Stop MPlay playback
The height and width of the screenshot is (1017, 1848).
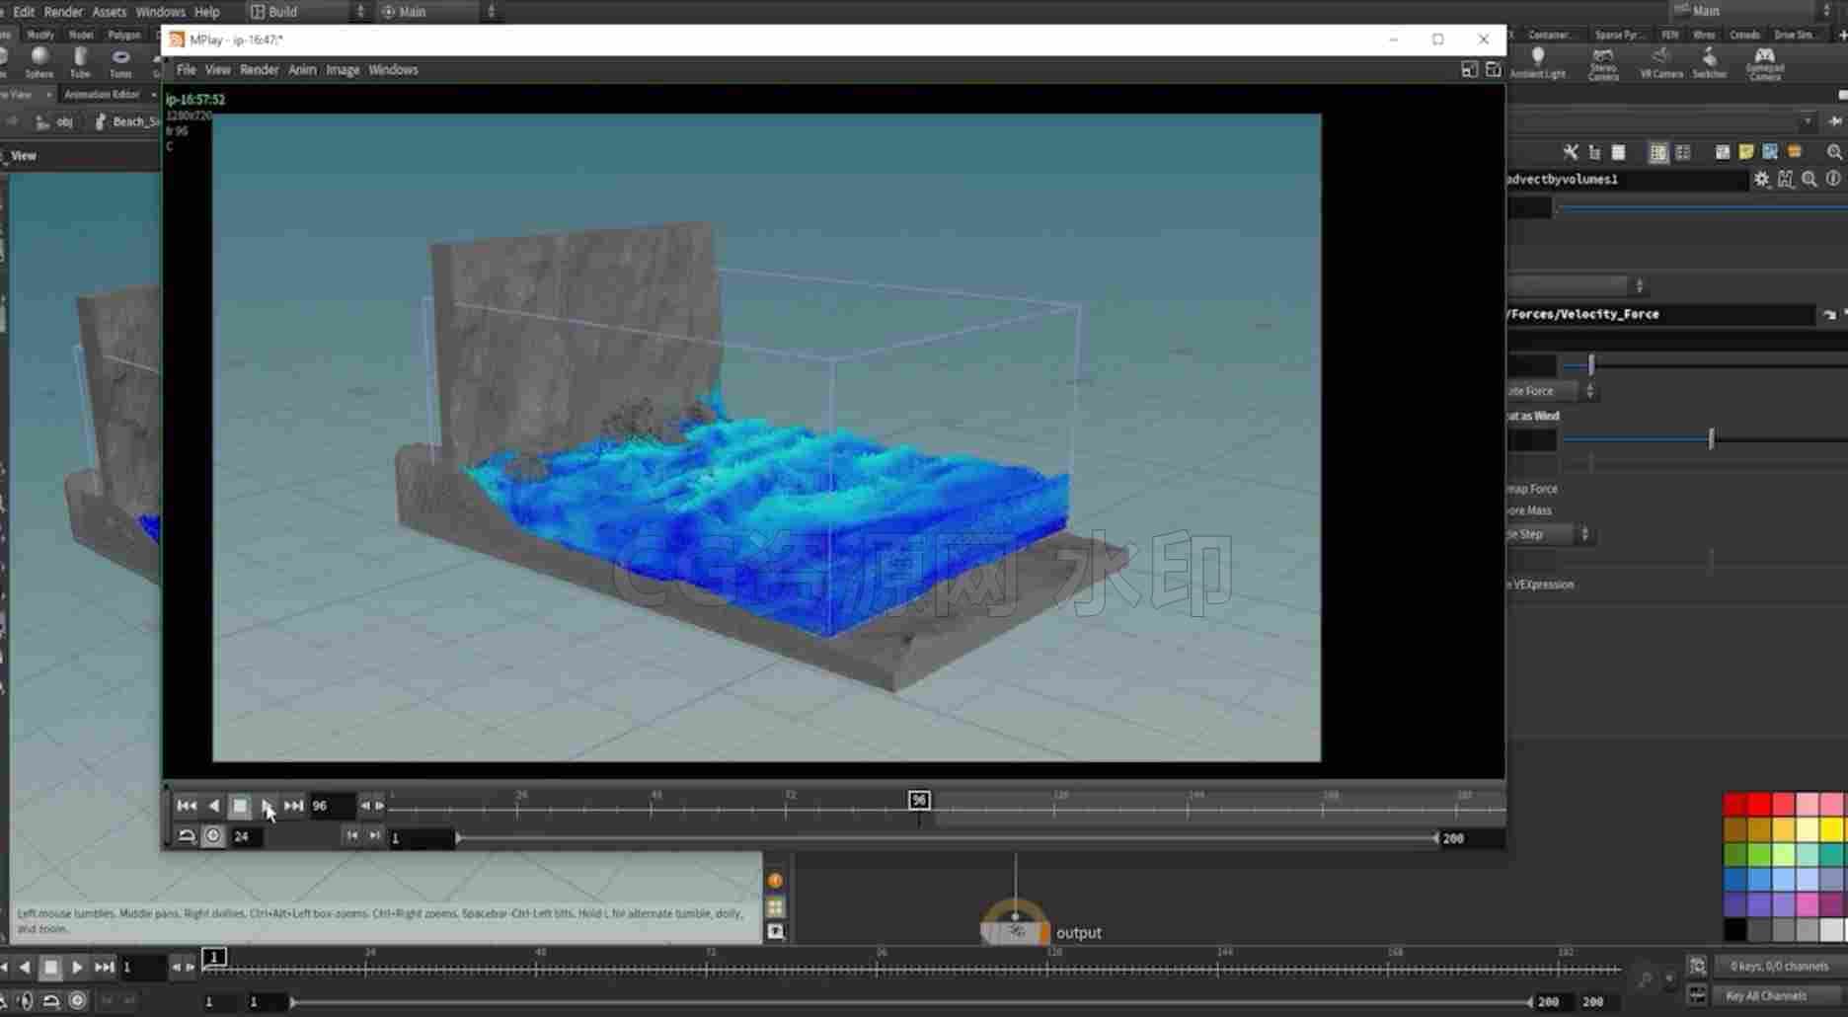tap(240, 806)
